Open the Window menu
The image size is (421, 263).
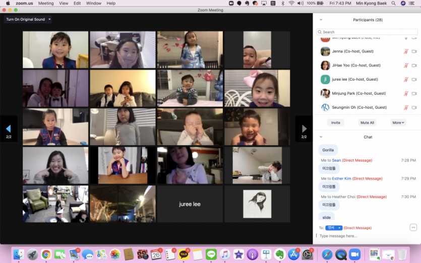pyautogui.click(x=94, y=3)
